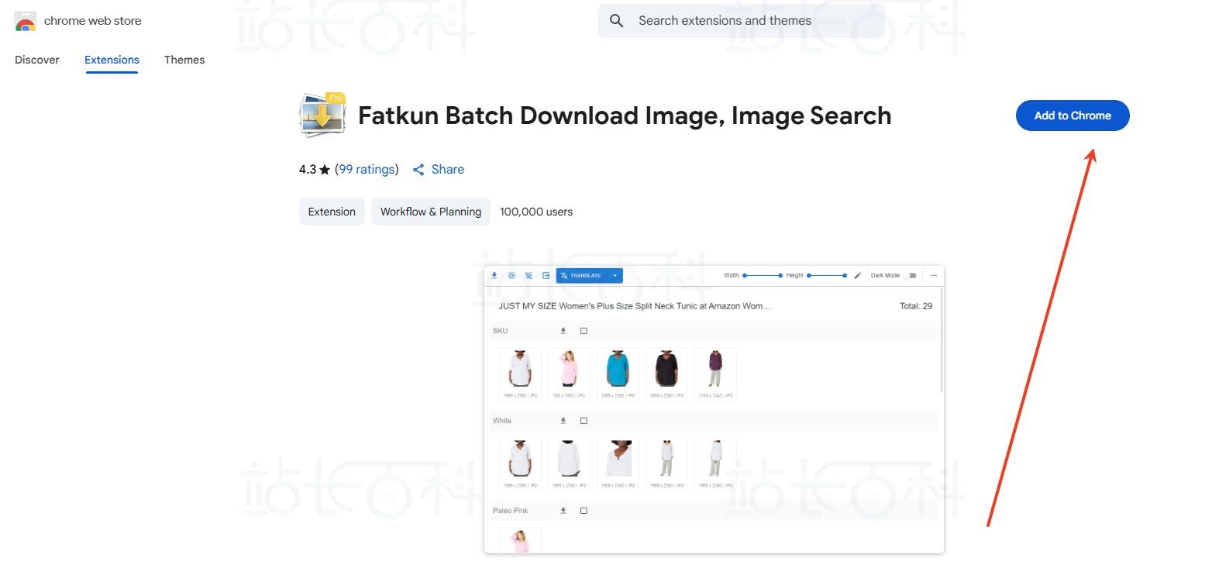1219x572 pixels.
Task: Open the 99 ratings link
Action: (x=367, y=169)
